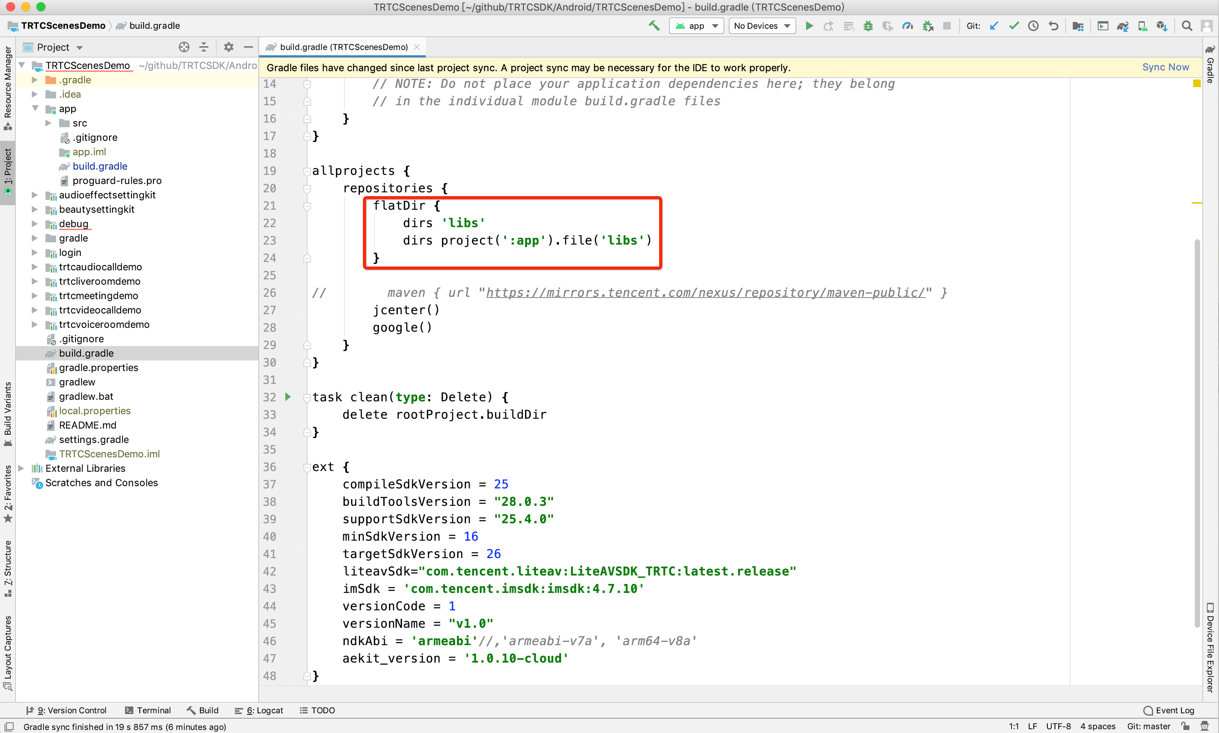Open Search Everywhere magnifier icon
Screen dimensions: 1219x733
click(x=1186, y=26)
